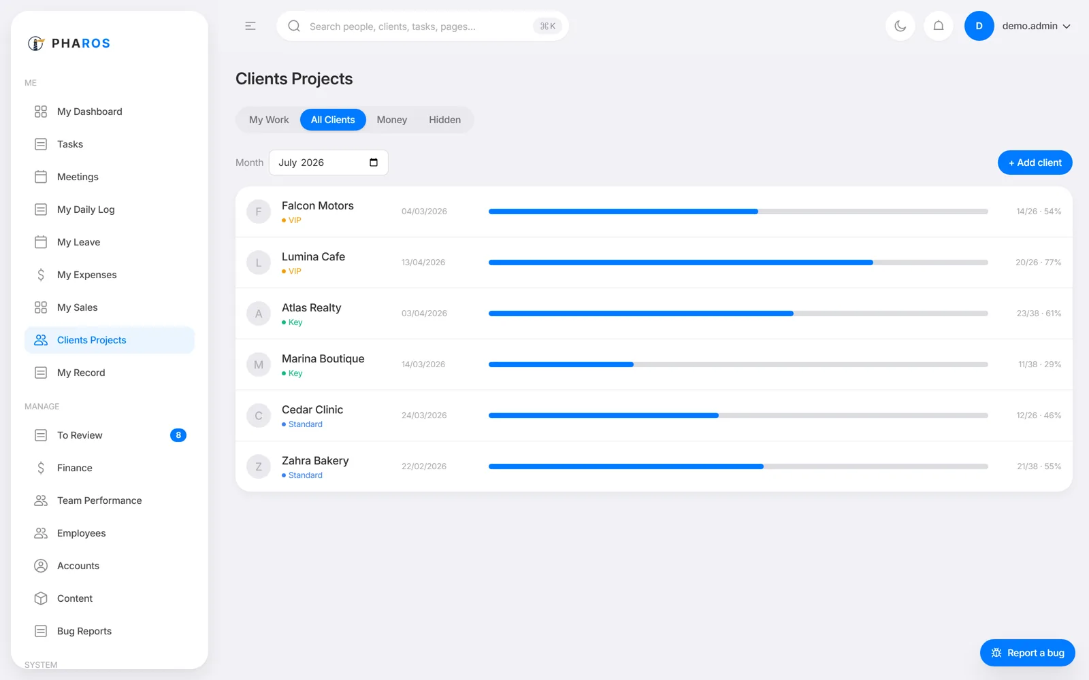Open My Dashboard grid icon
Viewport: 1089px width, 680px height.
point(41,112)
